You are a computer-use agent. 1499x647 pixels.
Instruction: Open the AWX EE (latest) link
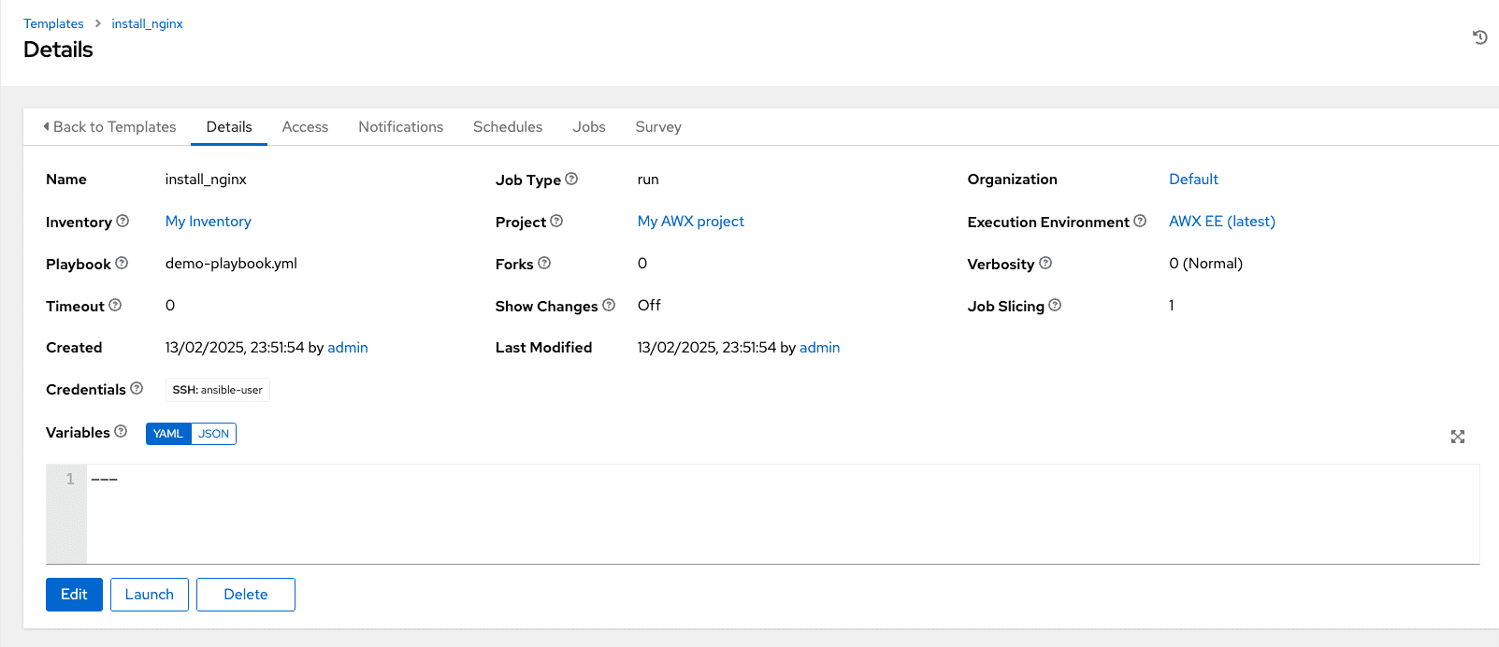click(1222, 221)
